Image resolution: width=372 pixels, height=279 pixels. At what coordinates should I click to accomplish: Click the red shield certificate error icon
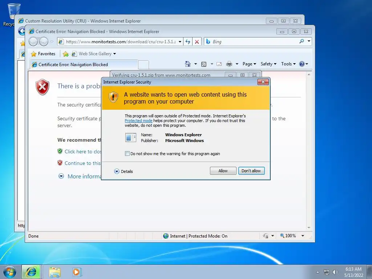tap(43, 87)
